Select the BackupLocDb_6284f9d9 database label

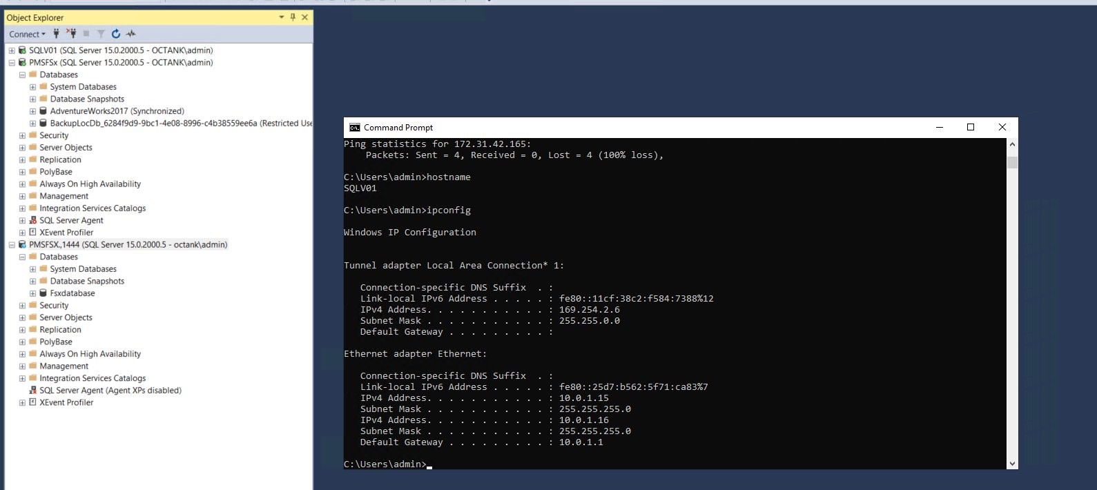181,123
